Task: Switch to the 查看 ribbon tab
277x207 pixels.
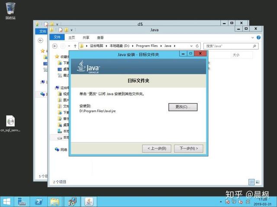Action: pyautogui.click(x=100, y=38)
